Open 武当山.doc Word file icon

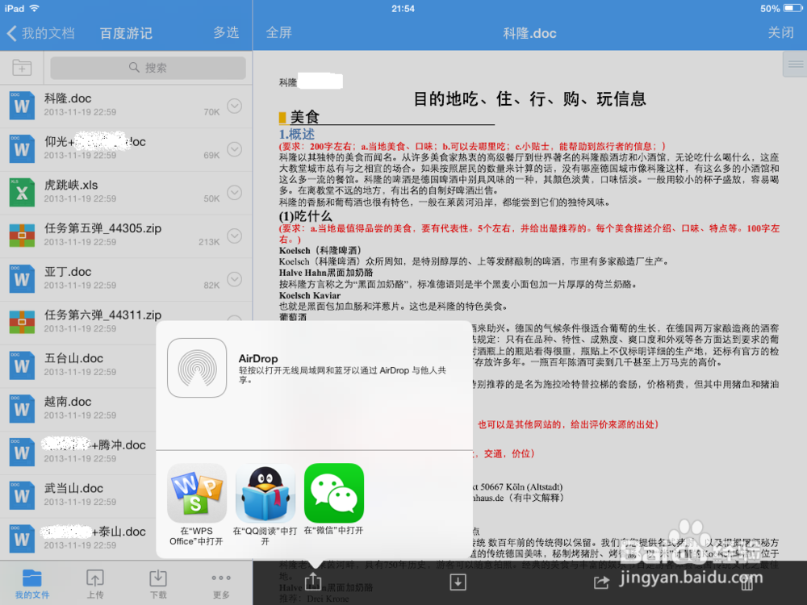pos(22,495)
